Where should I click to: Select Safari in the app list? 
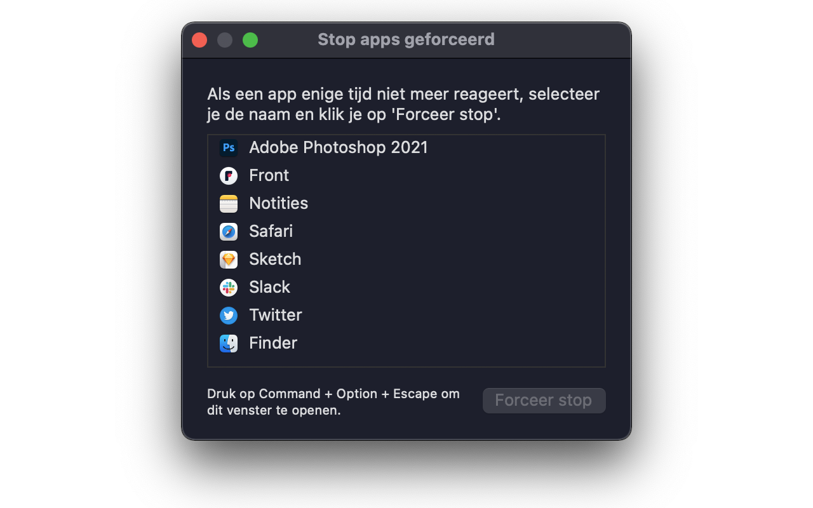pyautogui.click(x=406, y=232)
